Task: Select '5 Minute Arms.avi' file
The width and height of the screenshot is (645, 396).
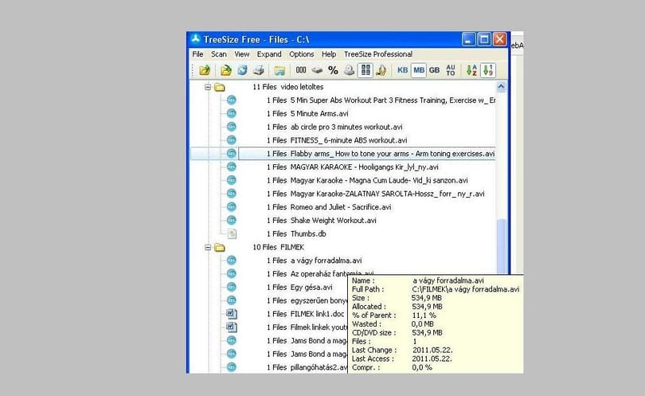Action: pyautogui.click(x=307, y=114)
